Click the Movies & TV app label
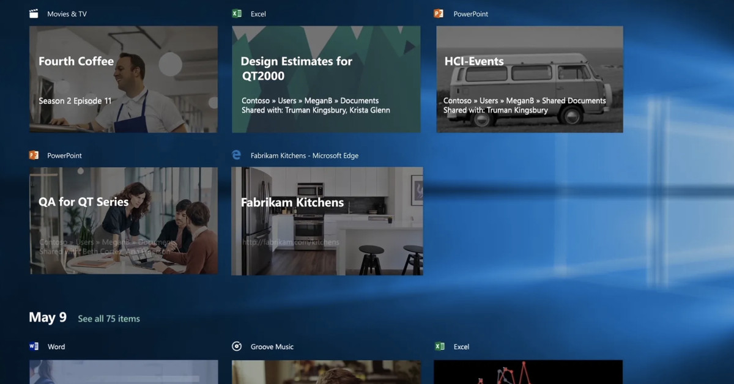Image resolution: width=734 pixels, height=384 pixels. click(x=67, y=14)
